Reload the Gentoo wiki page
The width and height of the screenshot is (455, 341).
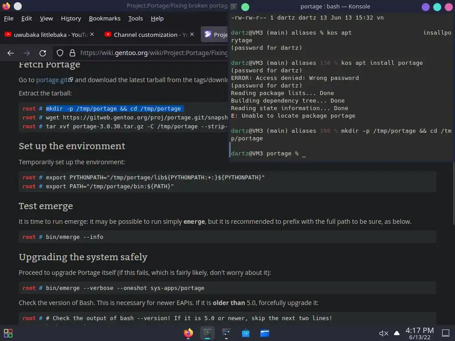point(43,53)
